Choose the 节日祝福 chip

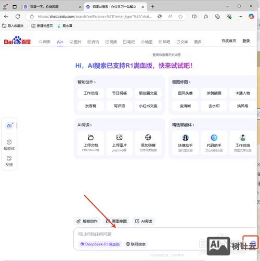click(119, 93)
